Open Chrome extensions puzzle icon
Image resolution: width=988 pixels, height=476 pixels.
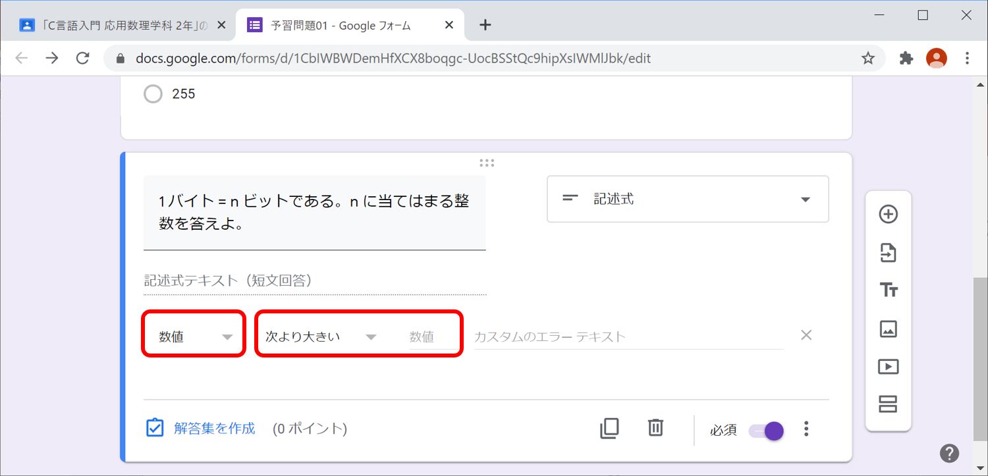coord(906,58)
